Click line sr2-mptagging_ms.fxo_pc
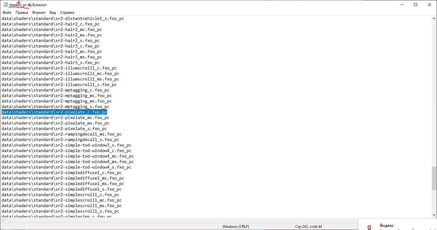437x230 pixels. (57, 101)
